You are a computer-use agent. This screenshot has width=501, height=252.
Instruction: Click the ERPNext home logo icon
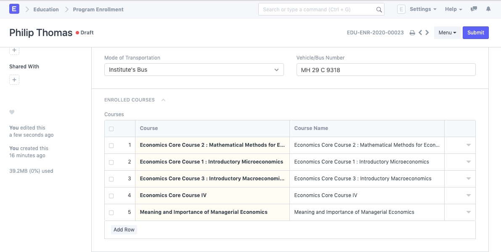pos(14,9)
